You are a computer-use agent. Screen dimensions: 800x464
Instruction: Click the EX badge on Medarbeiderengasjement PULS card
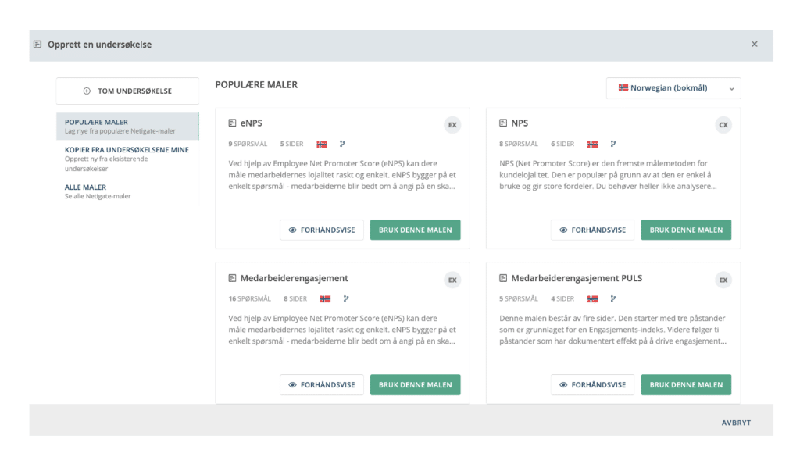tap(723, 280)
